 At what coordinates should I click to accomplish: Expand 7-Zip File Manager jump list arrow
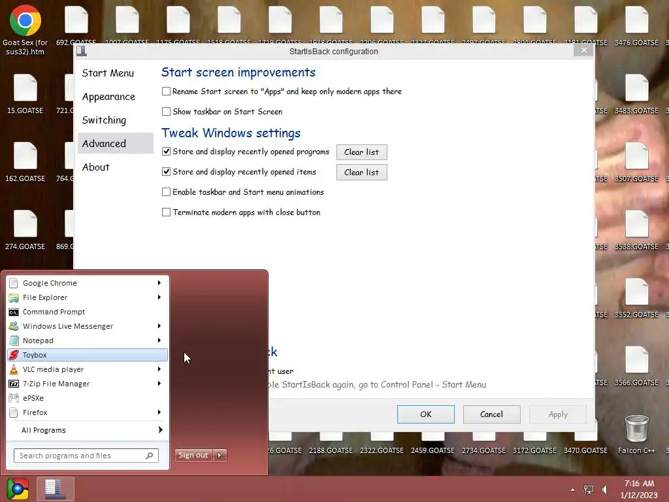tap(159, 383)
